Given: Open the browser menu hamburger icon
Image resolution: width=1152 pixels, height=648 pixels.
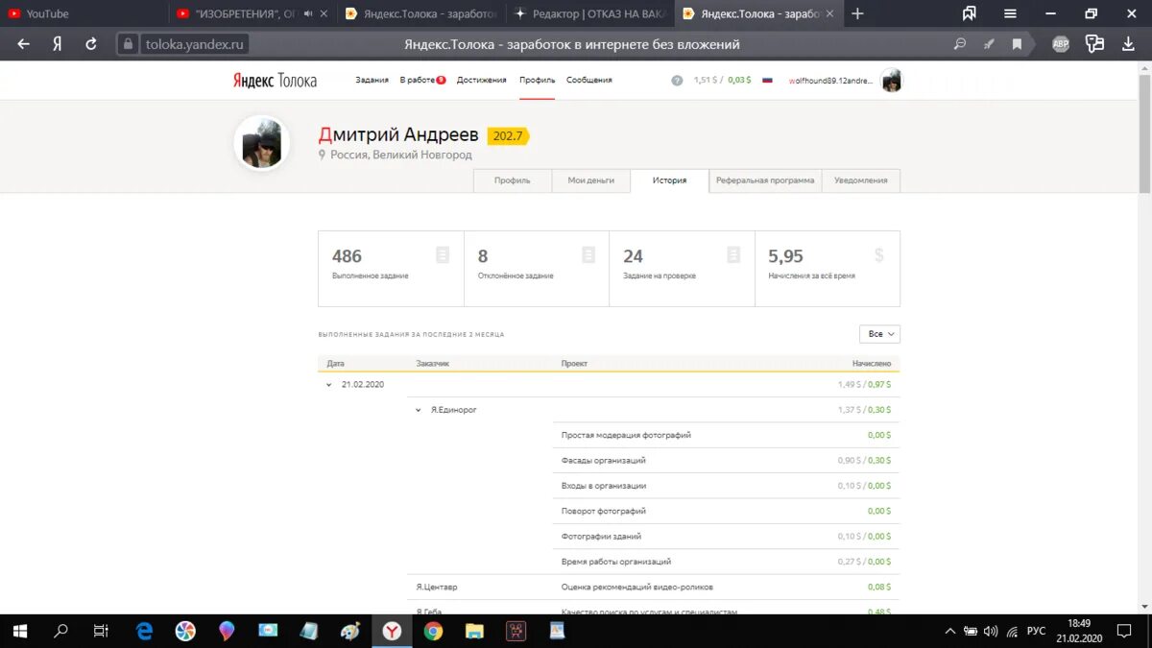Looking at the screenshot, I should coord(1010,13).
